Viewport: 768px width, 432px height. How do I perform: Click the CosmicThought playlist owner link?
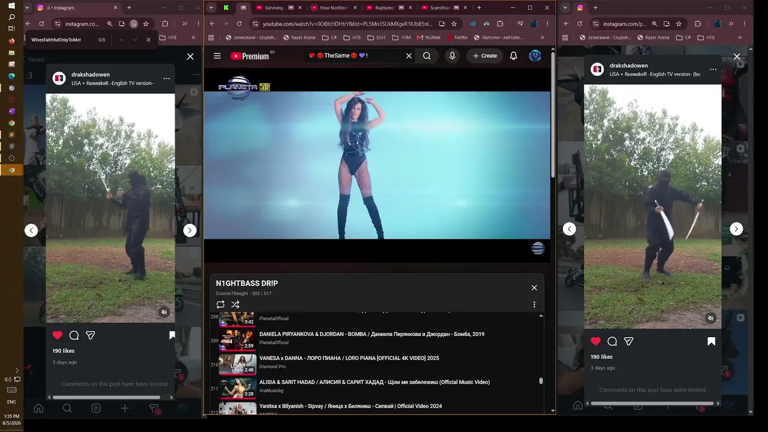232,293
